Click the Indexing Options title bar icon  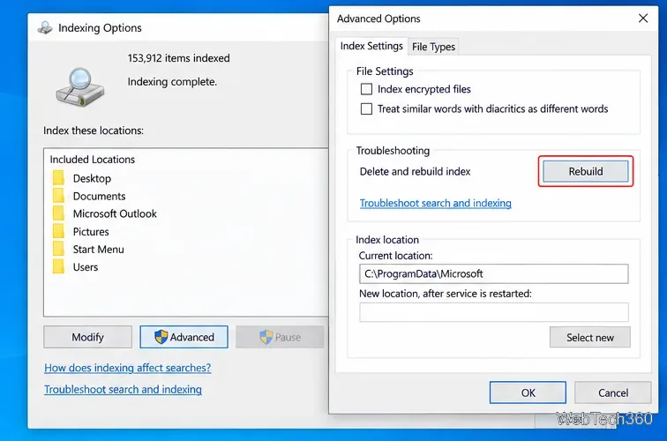tap(45, 27)
